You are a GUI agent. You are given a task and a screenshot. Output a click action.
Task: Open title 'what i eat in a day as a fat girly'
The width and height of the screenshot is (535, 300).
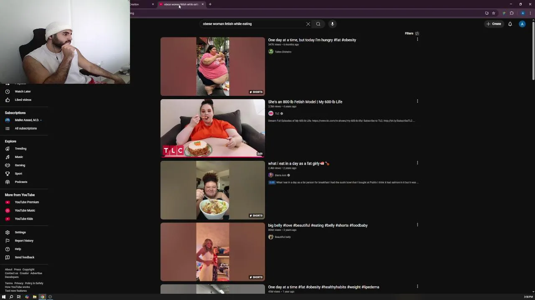298,163
